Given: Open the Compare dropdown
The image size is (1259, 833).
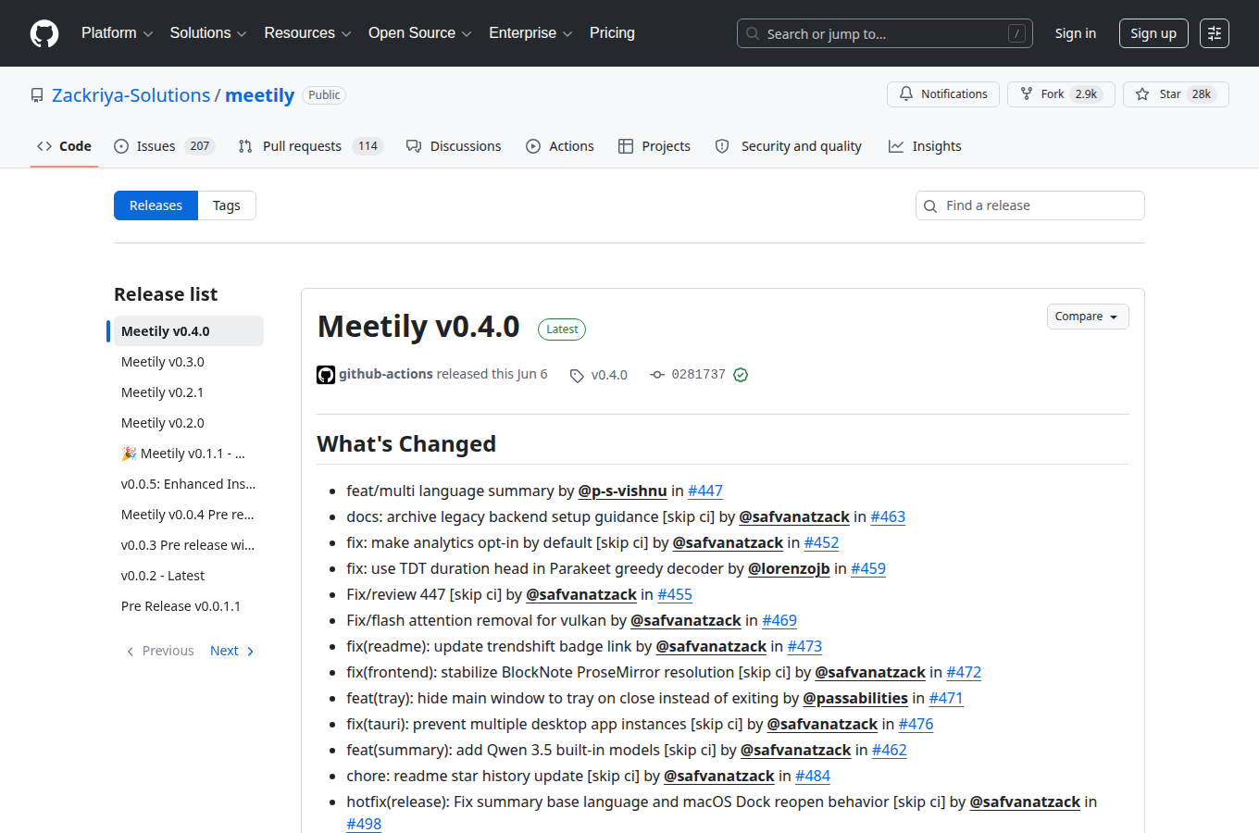Looking at the screenshot, I should tap(1088, 317).
